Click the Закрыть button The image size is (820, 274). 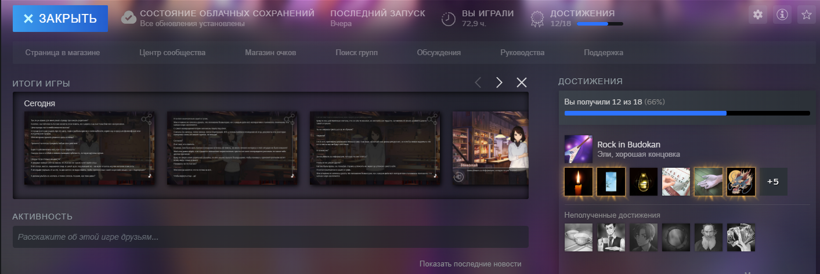[x=60, y=19]
